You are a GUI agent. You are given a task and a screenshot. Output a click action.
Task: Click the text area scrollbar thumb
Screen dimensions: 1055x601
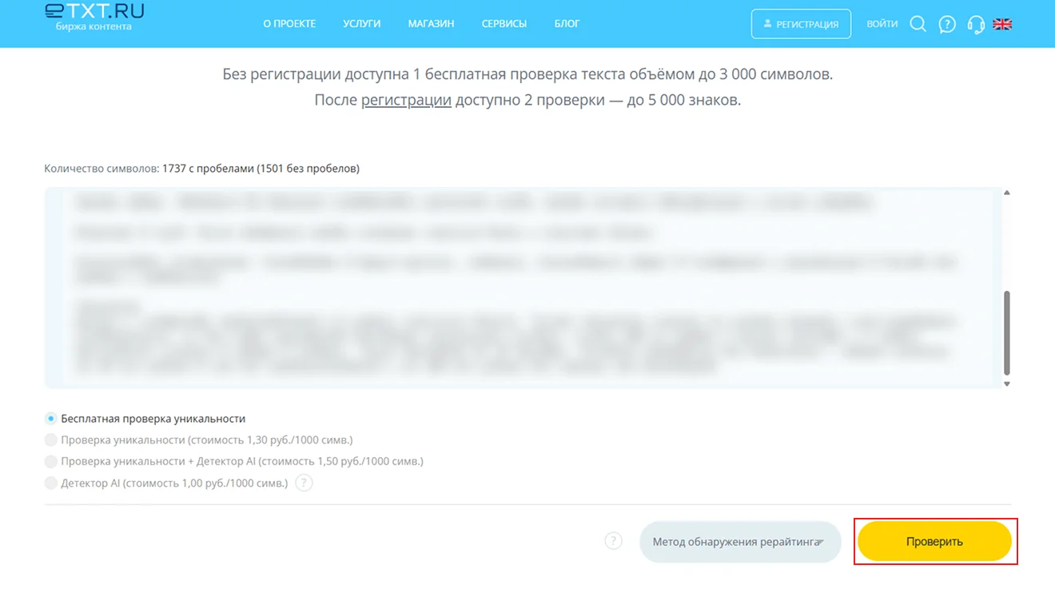click(x=1007, y=332)
